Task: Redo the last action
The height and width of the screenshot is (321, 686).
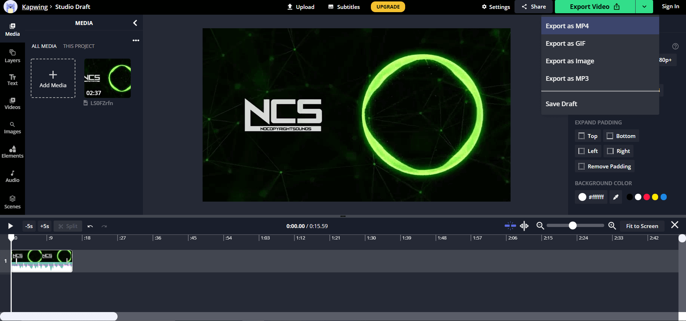Action: (104, 226)
